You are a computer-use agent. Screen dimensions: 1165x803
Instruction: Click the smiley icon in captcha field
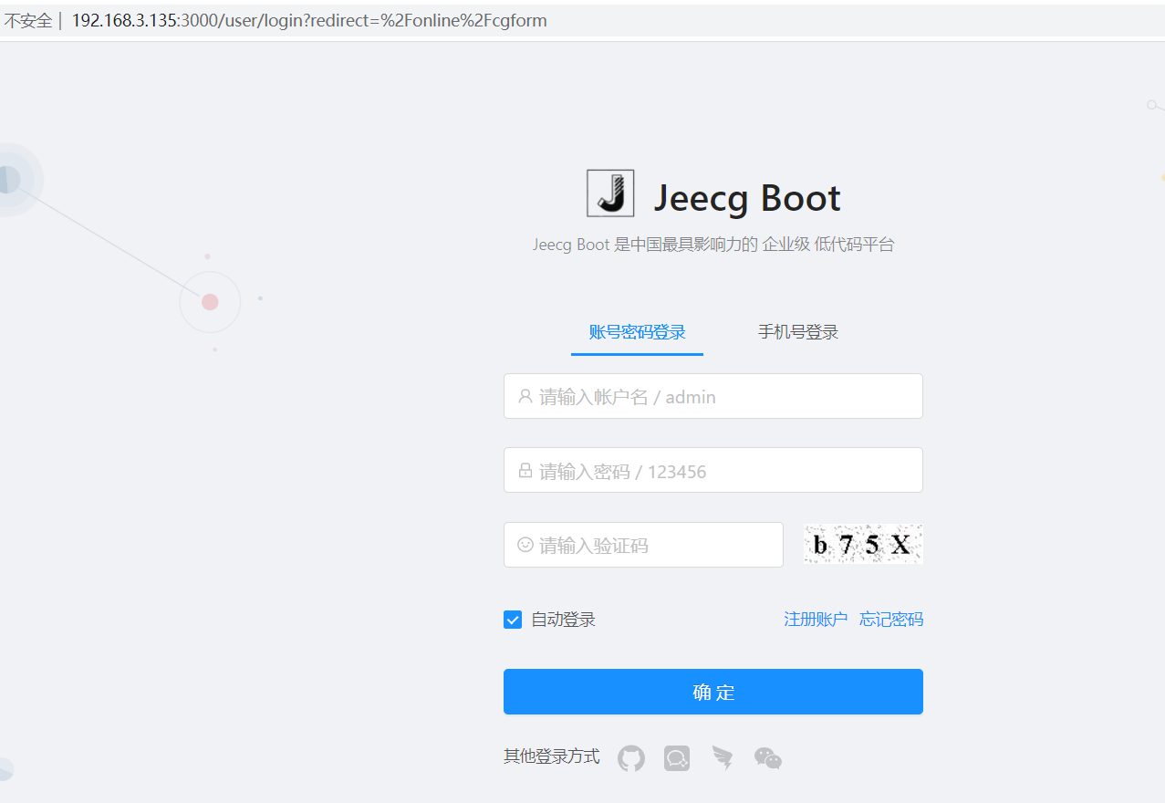(525, 545)
